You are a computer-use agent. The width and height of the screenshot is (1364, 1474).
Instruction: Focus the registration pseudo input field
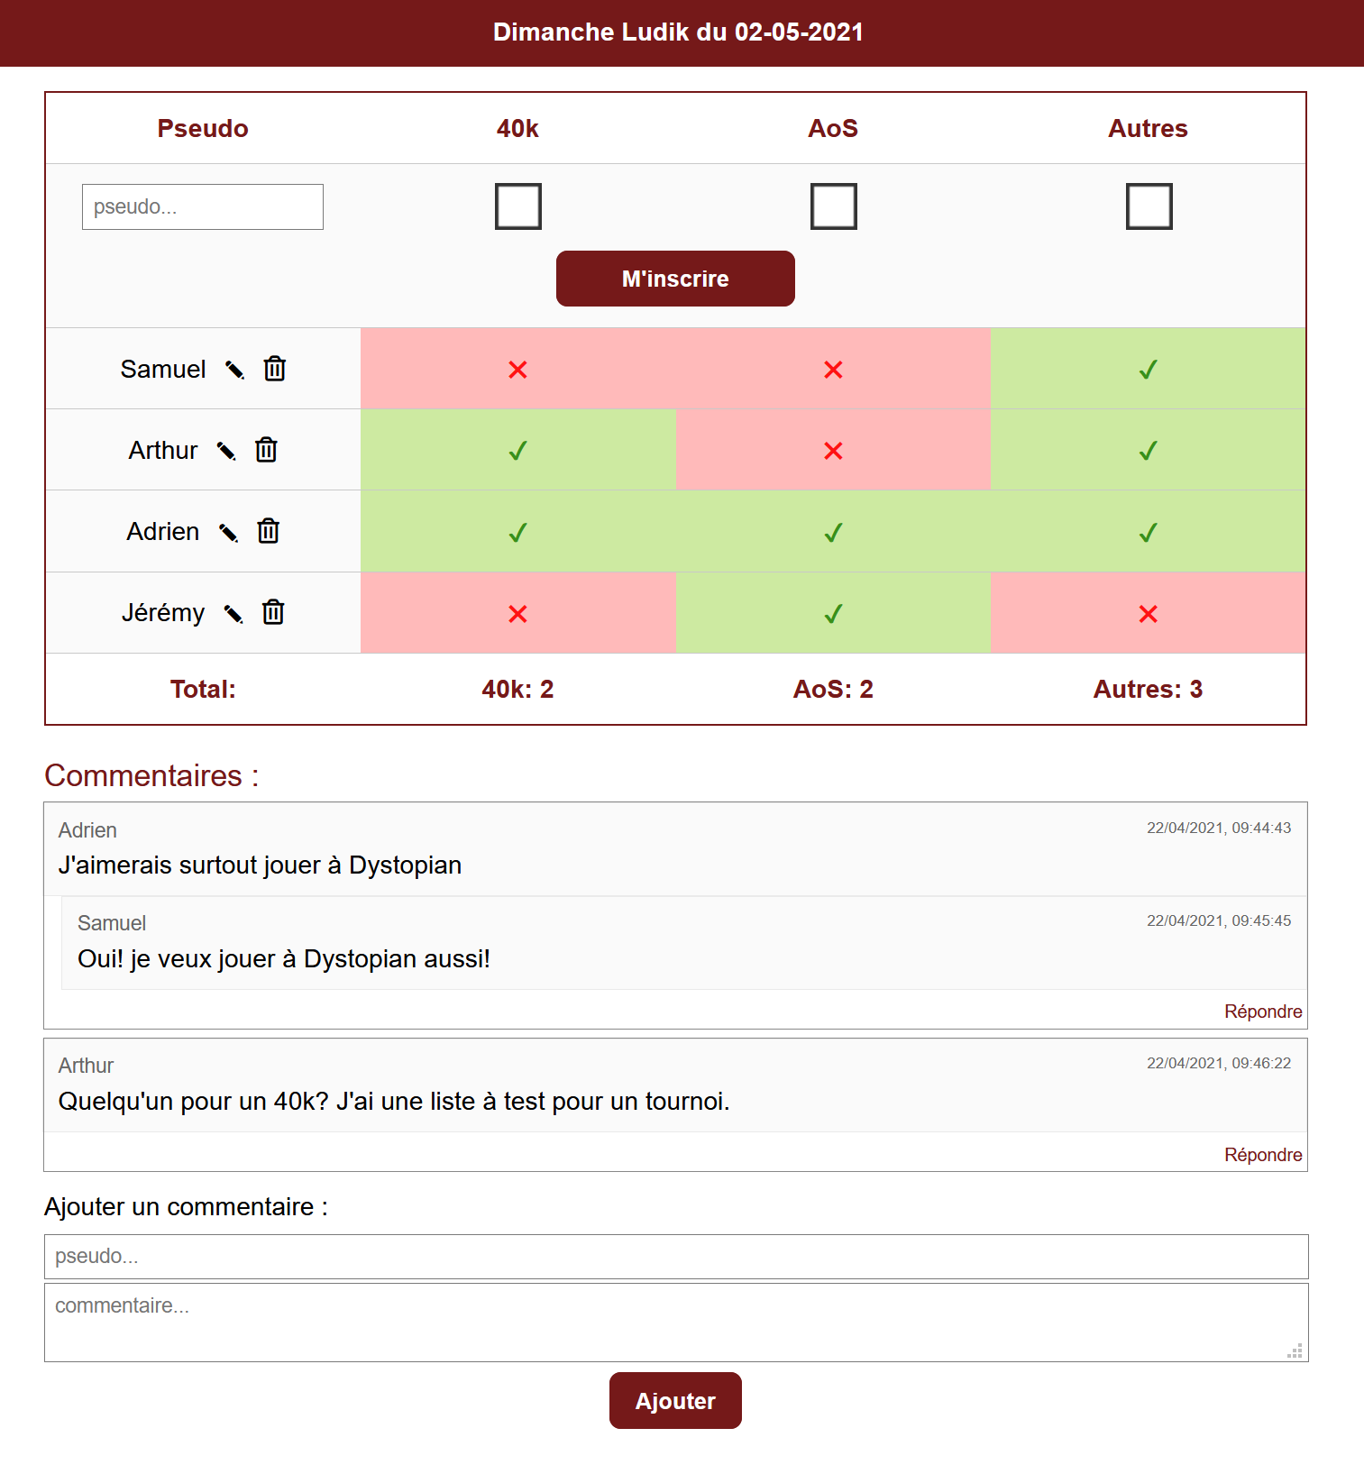(x=203, y=206)
